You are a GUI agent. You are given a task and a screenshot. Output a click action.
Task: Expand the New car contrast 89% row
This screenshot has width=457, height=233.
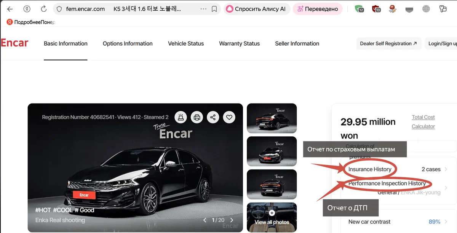coord(397,222)
